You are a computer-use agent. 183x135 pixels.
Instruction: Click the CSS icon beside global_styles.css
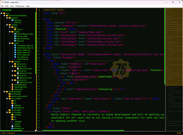tap(15, 52)
